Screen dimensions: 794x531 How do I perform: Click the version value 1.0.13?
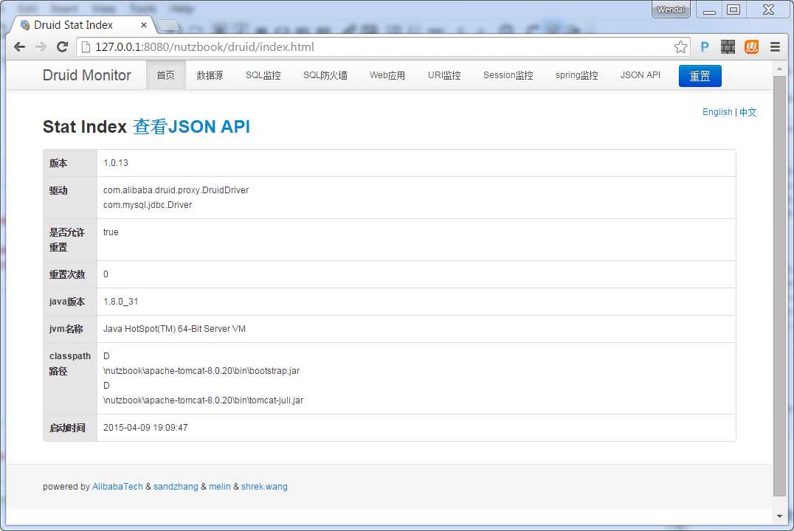[115, 163]
